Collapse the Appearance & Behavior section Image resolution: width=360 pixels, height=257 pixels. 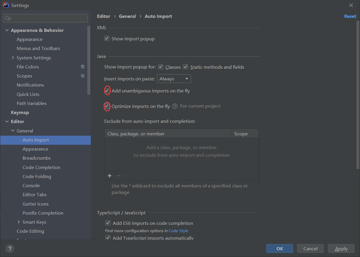click(7, 30)
